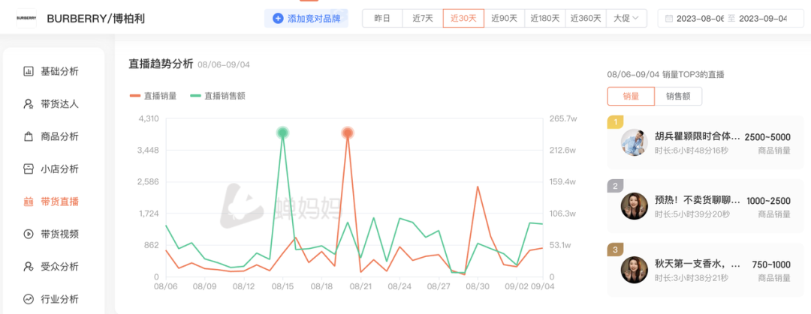Click the 基础分析 chart icon in sidebar
811x314 pixels.
tap(29, 71)
